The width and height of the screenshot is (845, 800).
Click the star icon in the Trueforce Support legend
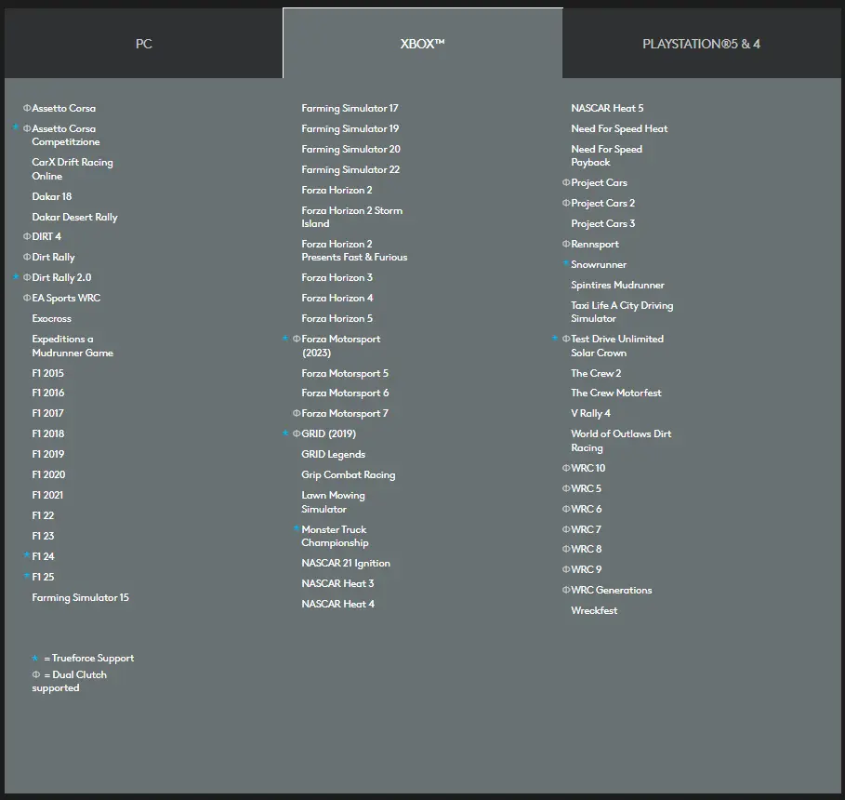click(x=35, y=659)
